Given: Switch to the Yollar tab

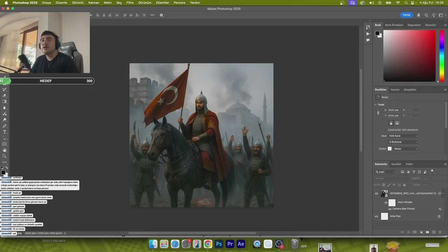Looking at the screenshot, I should pyautogui.click(x=409, y=164).
